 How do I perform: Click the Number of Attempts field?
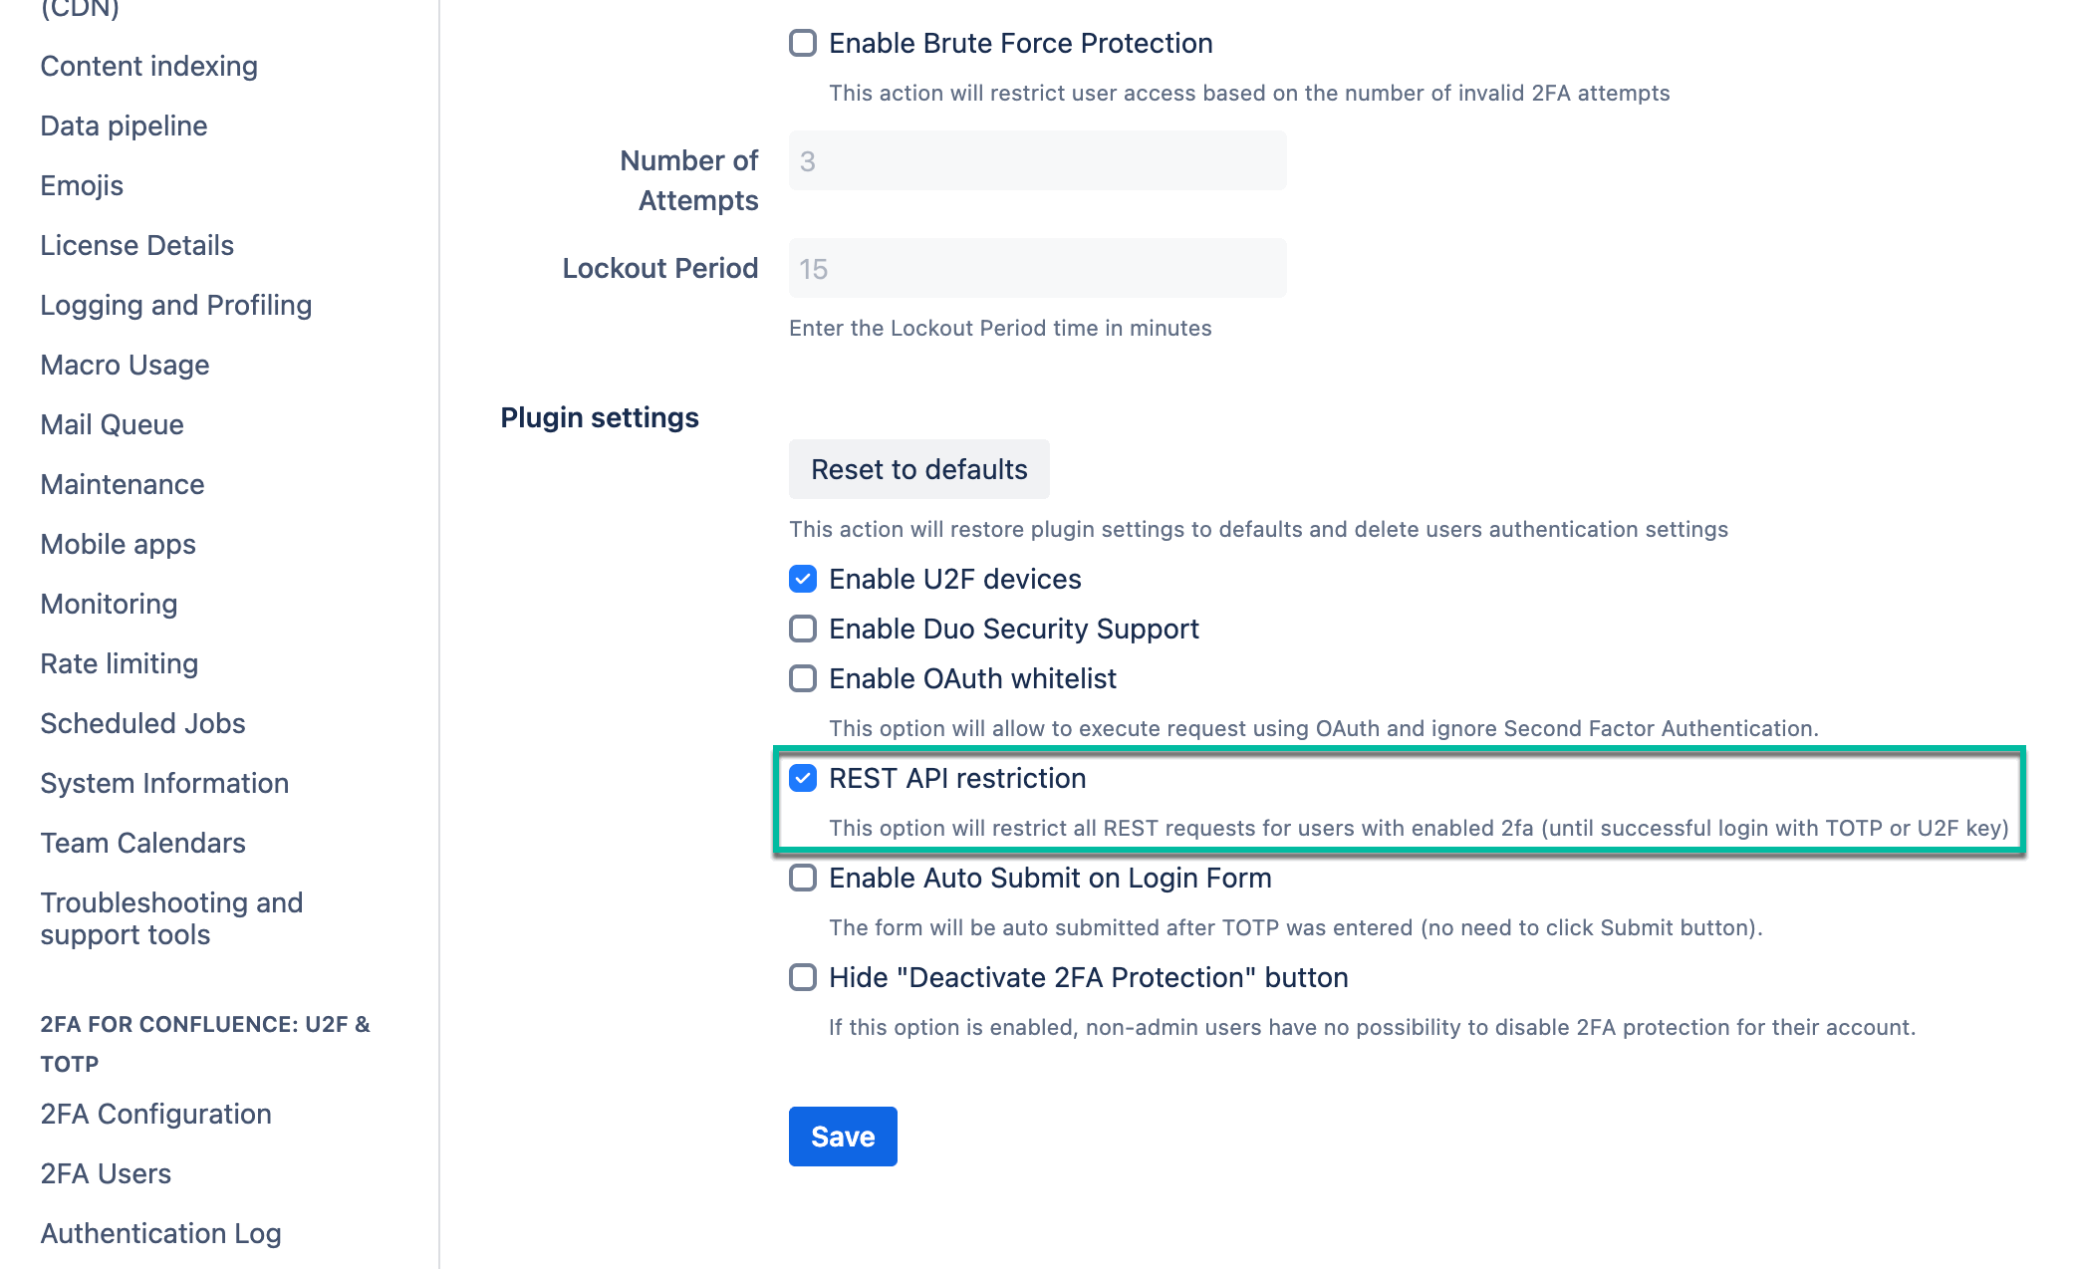(x=1037, y=160)
